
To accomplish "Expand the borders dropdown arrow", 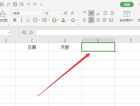I will click(39, 20).
